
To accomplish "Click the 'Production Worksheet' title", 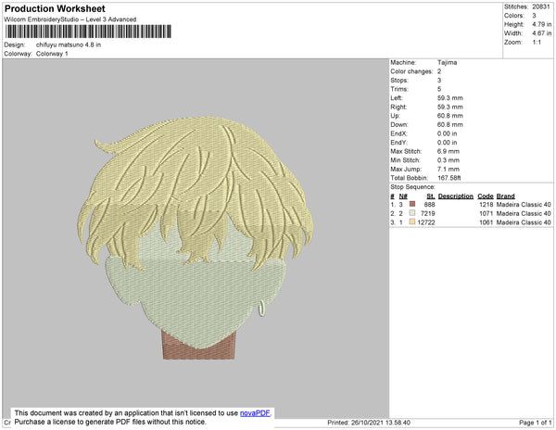I will 55,8.
